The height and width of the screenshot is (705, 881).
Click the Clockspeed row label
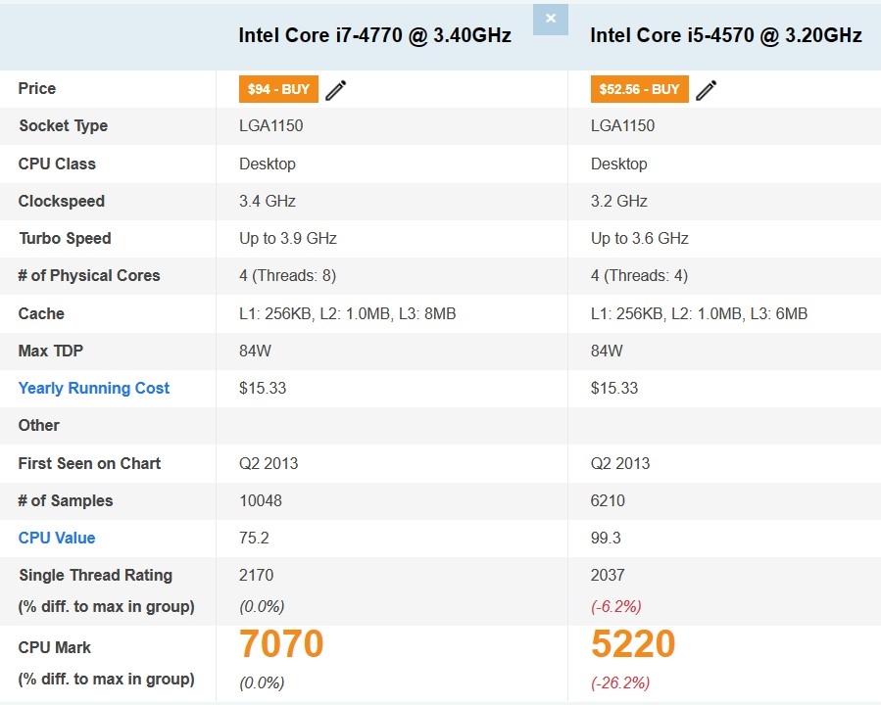[x=61, y=201]
